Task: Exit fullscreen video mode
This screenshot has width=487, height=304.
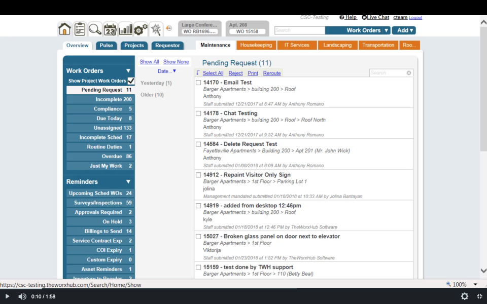Action: point(479,296)
